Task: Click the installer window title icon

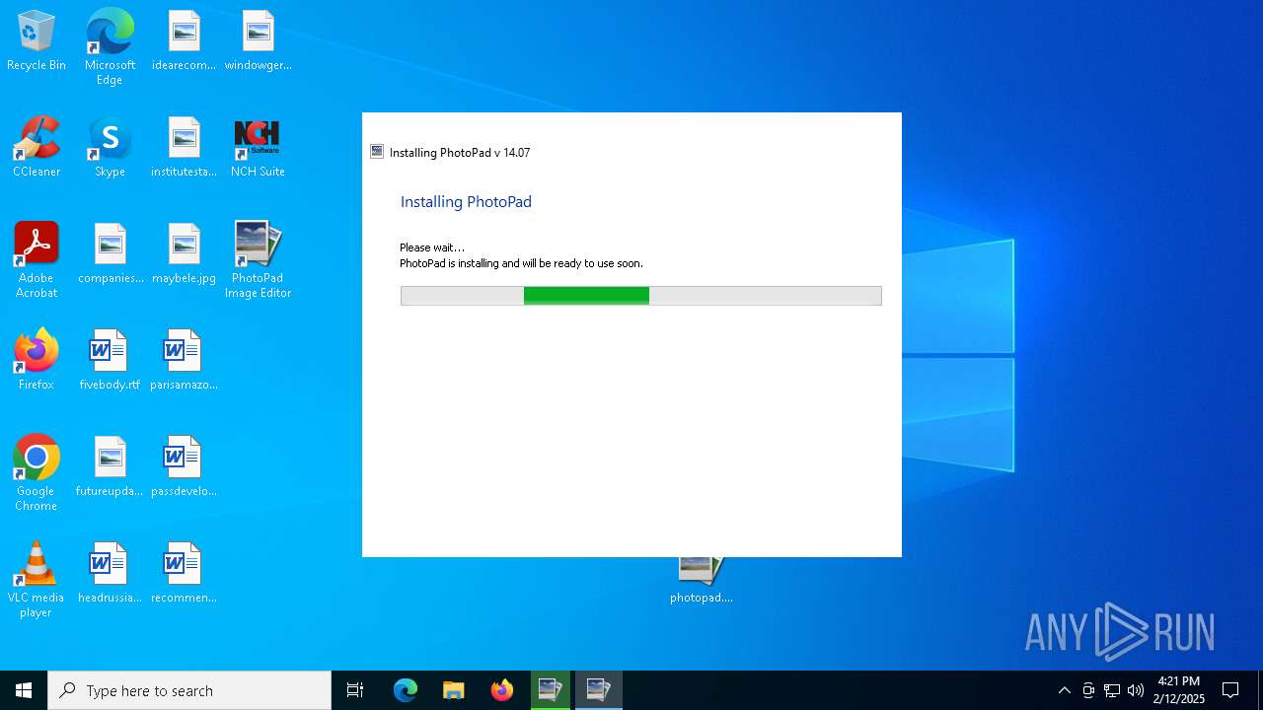Action: (x=377, y=152)
